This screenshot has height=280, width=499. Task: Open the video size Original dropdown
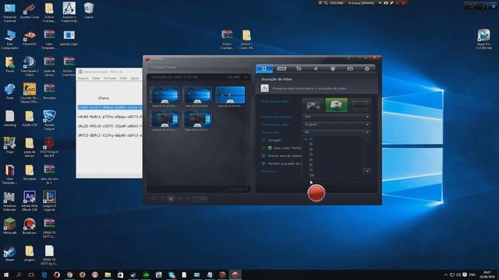coord(336,124)
